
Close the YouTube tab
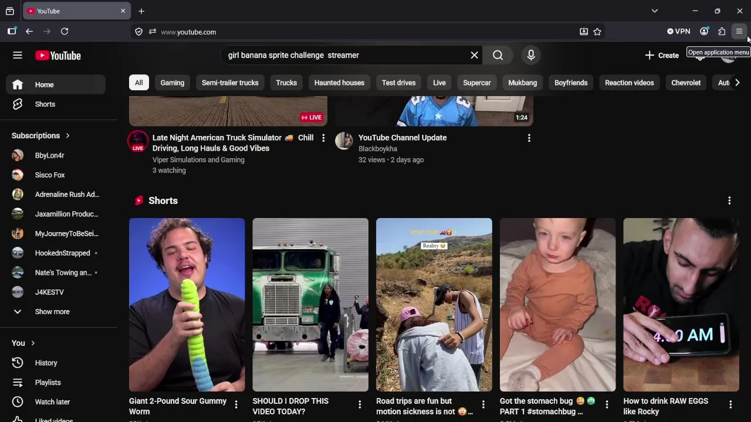tap(123, 11)
